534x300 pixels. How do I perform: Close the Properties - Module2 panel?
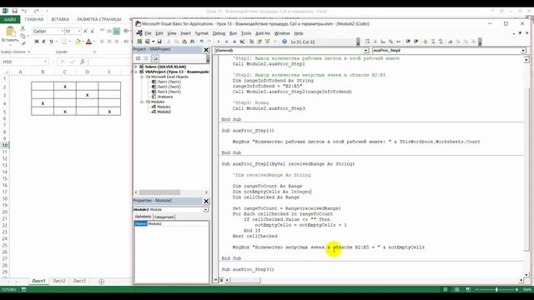click(x=206, y=201)
